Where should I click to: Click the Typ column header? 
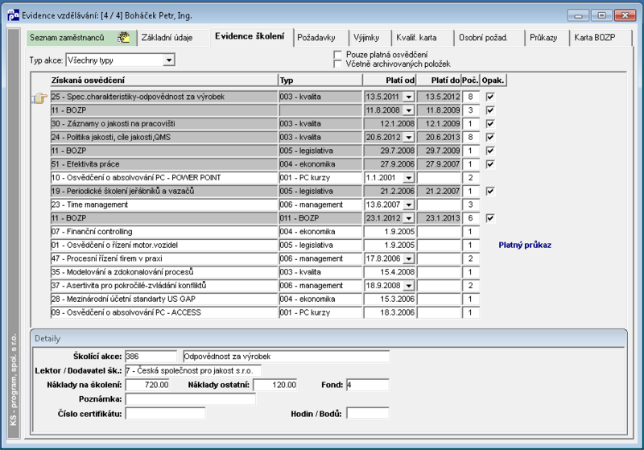tap(320, 81)
